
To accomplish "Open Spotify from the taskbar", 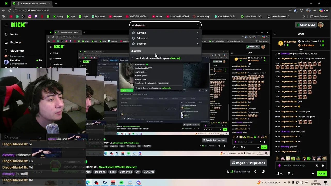I will click(122, 183).
